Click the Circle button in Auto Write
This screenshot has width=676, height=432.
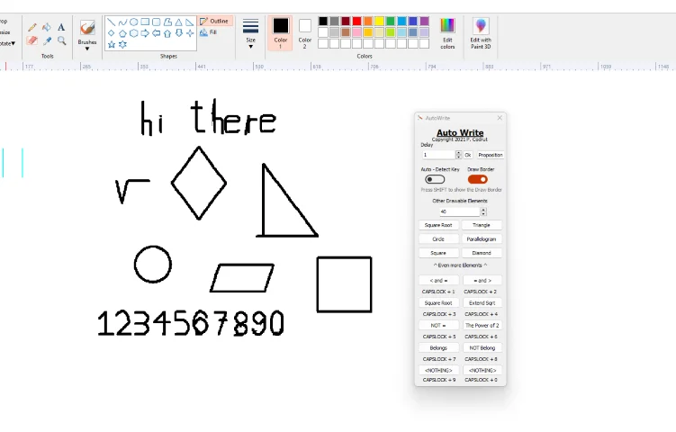click(x=438, y=238)
